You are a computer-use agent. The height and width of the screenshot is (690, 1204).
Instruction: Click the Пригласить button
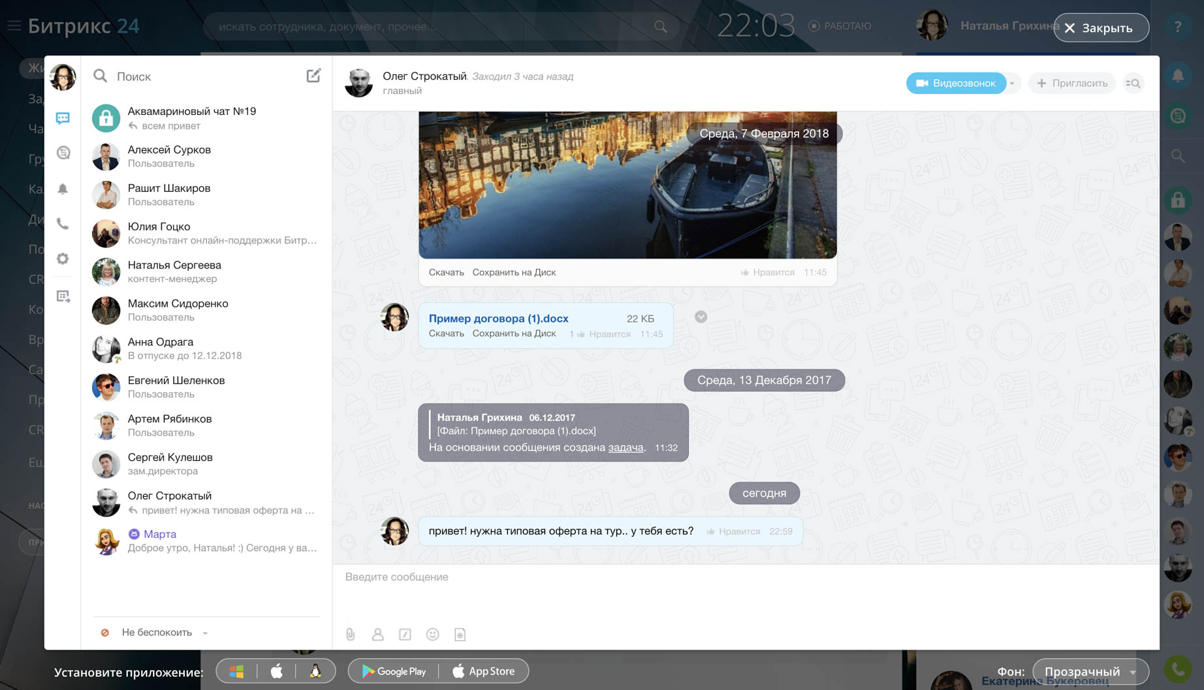click(x=1071, y=84)
